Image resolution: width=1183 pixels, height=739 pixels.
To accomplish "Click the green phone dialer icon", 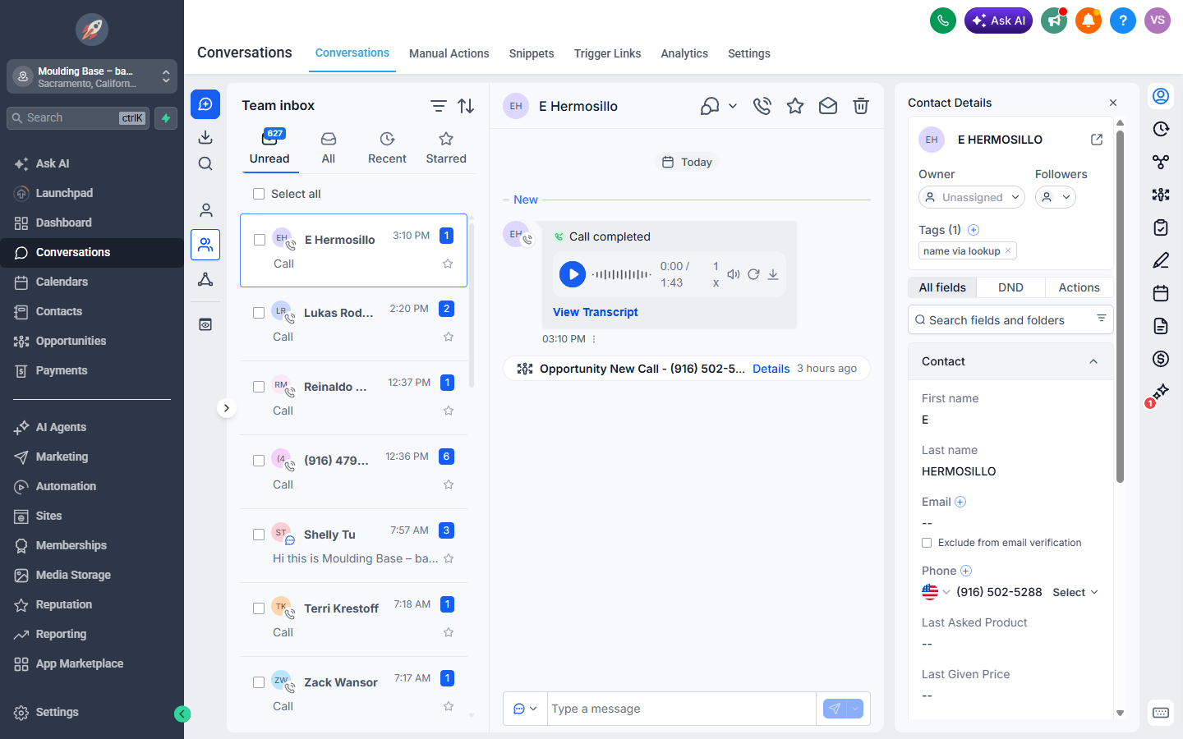I will [943, 21].
